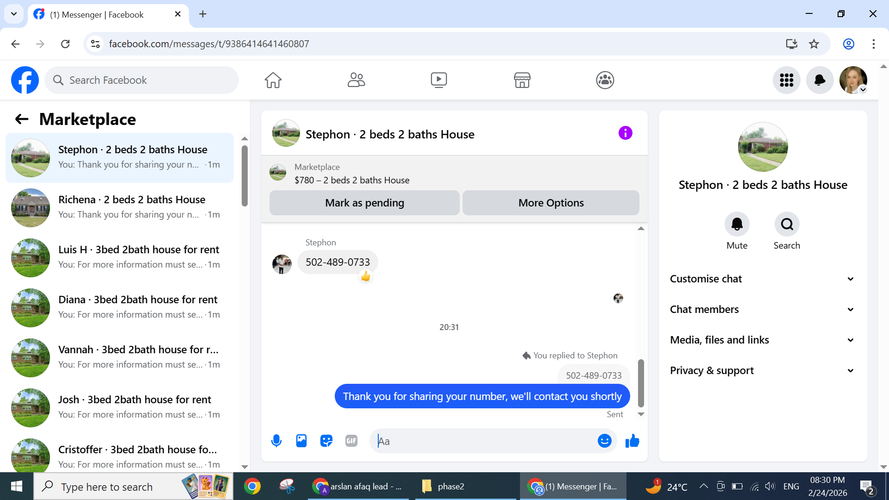The height and width of the screenshot is (500, 889).
Task: Send a thumbs-up like
Action: click(632, 441)
